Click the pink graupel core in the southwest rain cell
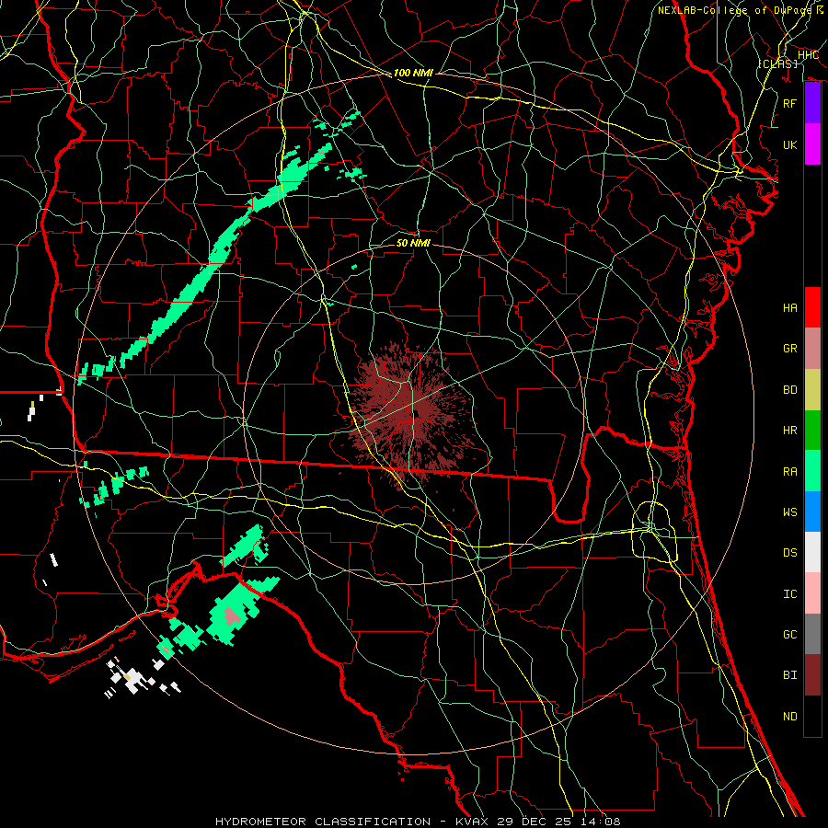 [x=232, y=616]
